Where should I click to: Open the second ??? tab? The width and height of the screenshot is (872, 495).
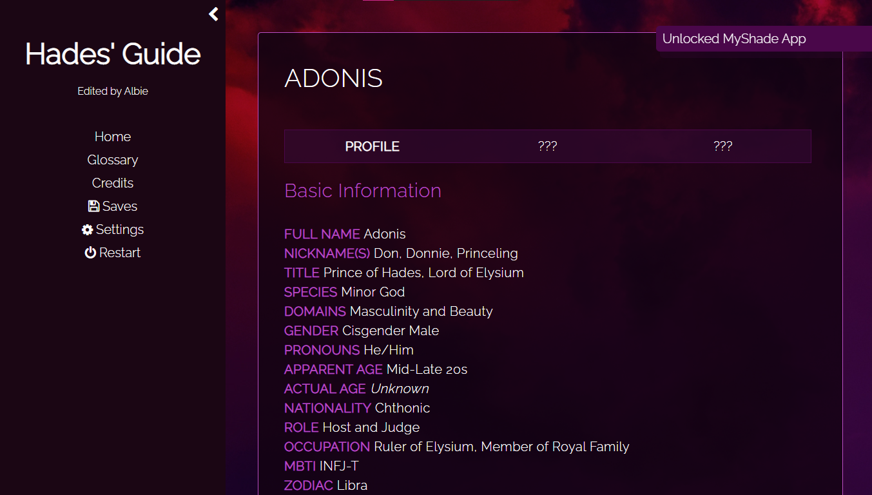(x=723, y=146)
